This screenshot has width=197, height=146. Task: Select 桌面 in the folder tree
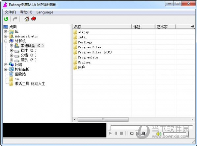(x=13, y=27)
